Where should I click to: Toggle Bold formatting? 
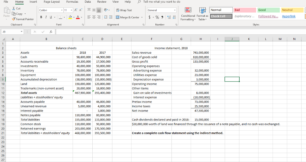41,17
